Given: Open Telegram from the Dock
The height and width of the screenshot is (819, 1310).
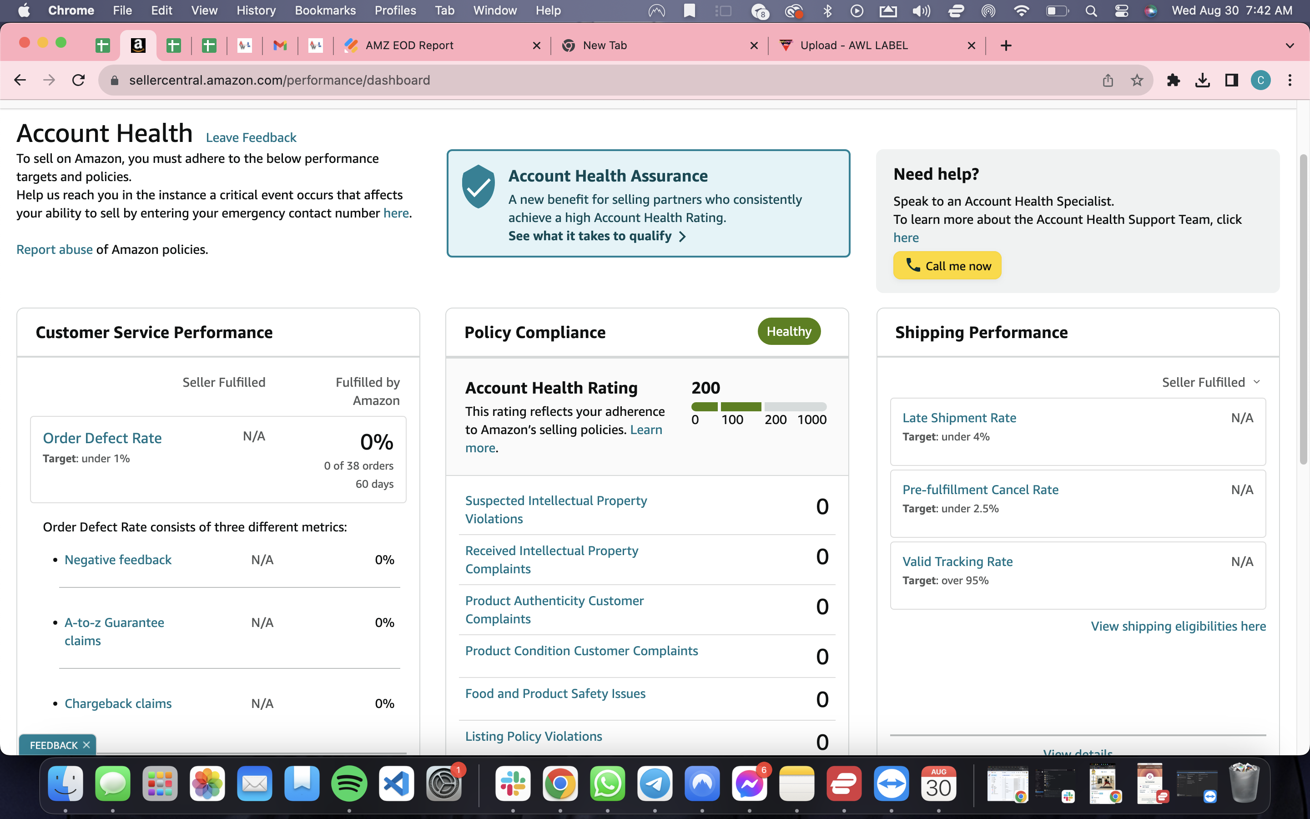Looking at the screenshot, I should pos(655,784).
